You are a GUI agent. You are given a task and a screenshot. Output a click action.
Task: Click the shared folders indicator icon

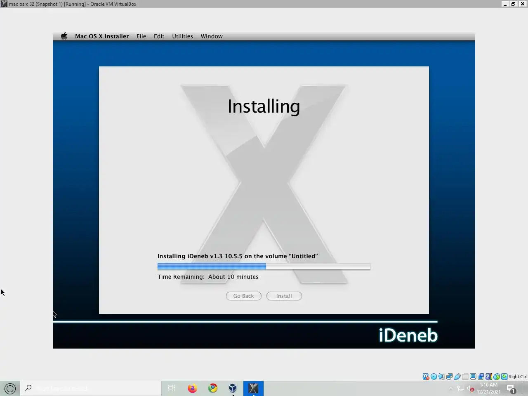465,377
